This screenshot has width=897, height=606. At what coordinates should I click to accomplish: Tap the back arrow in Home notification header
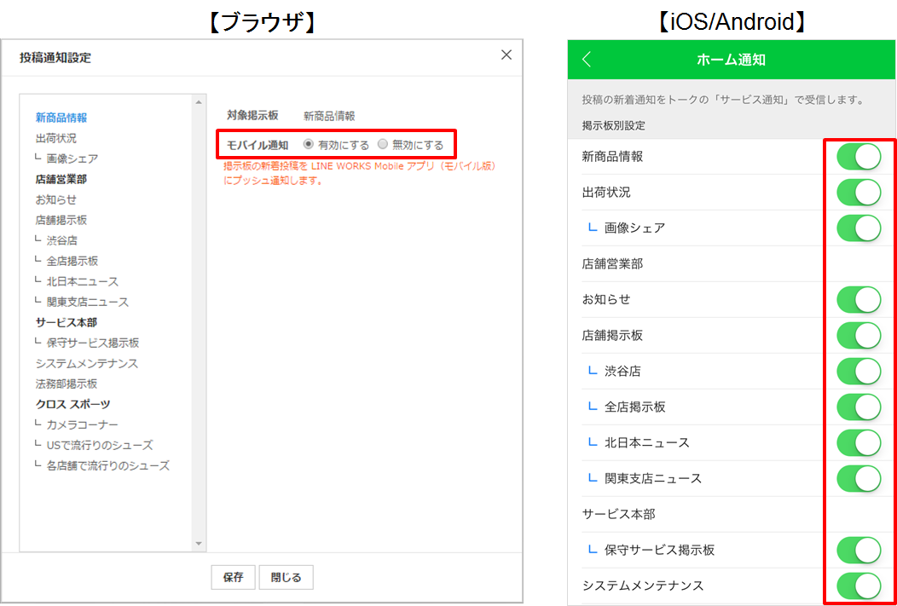click(587, 60)
